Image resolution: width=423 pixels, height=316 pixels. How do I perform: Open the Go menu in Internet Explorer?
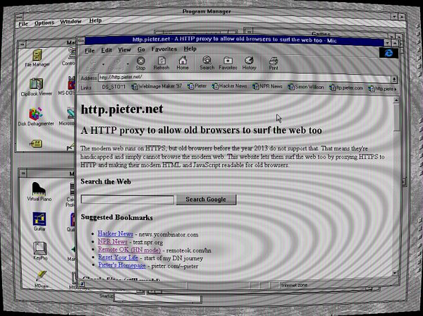[x=141, y=49]
